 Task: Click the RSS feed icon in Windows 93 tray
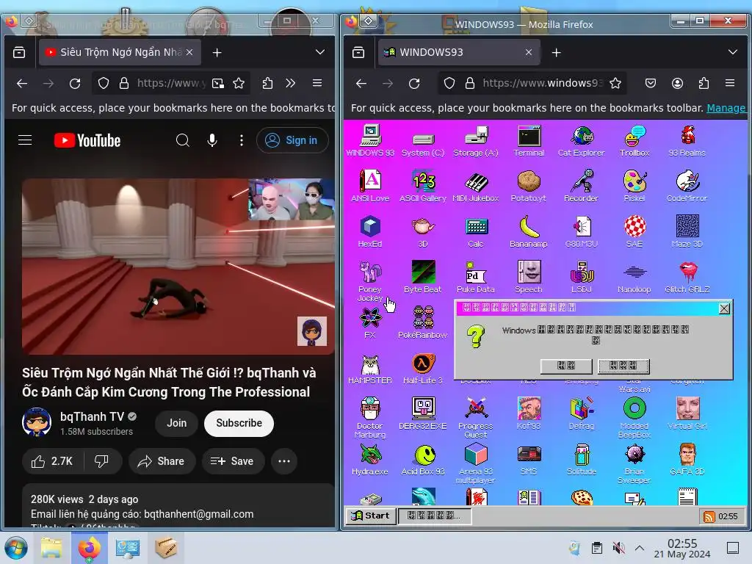(709, 516)
